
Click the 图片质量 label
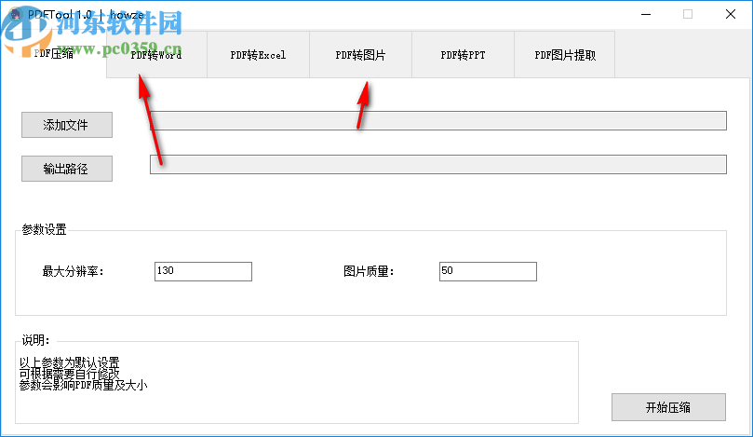pyautogui.click(x=369, y=272)
